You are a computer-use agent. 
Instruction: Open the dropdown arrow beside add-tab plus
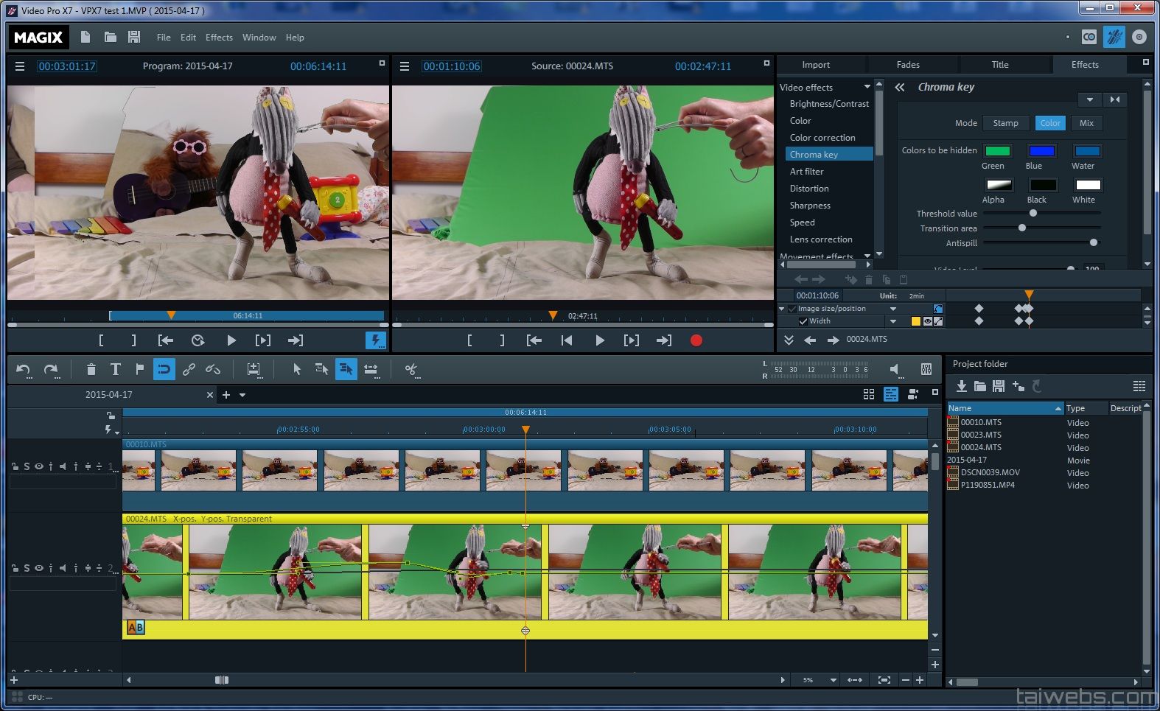pyautogui.click(x=242, y=395)
